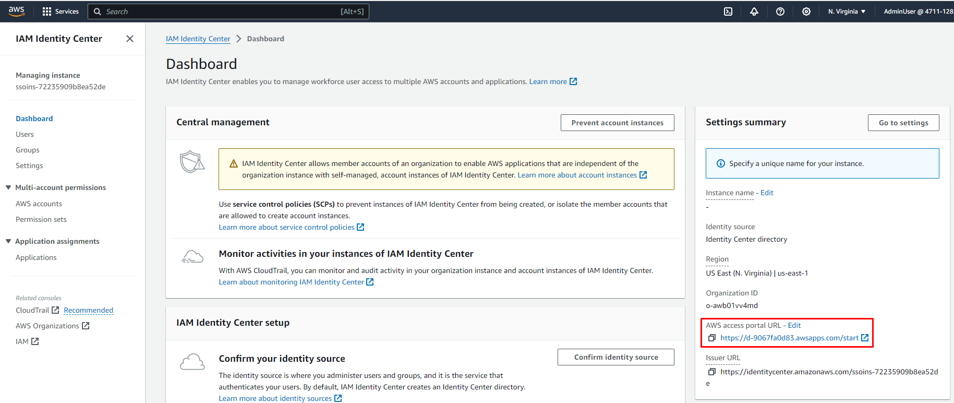This screenshot has width=954, height=403.
Task: Open the Services grid menu
Action: point(61,11)
